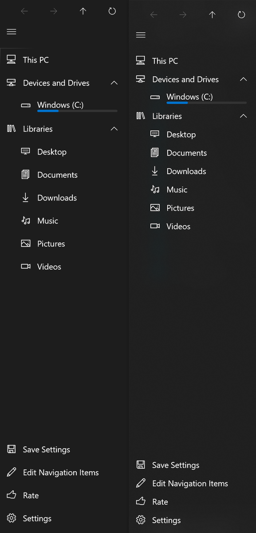The height and width of the screenshot is (533, 256).
Task: Click the Devices and Drives icon in the right panel
Action: (x=141, y=79)
